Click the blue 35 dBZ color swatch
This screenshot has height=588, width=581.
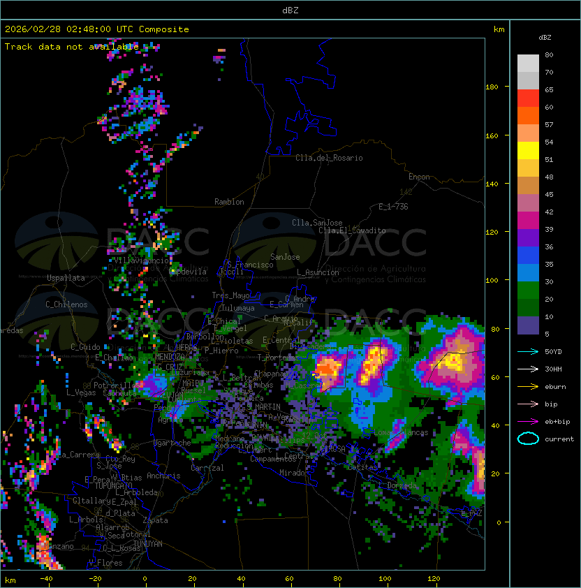[x=528, y=273]
